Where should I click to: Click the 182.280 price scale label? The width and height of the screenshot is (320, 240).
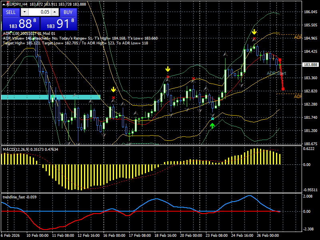(311, 104)
